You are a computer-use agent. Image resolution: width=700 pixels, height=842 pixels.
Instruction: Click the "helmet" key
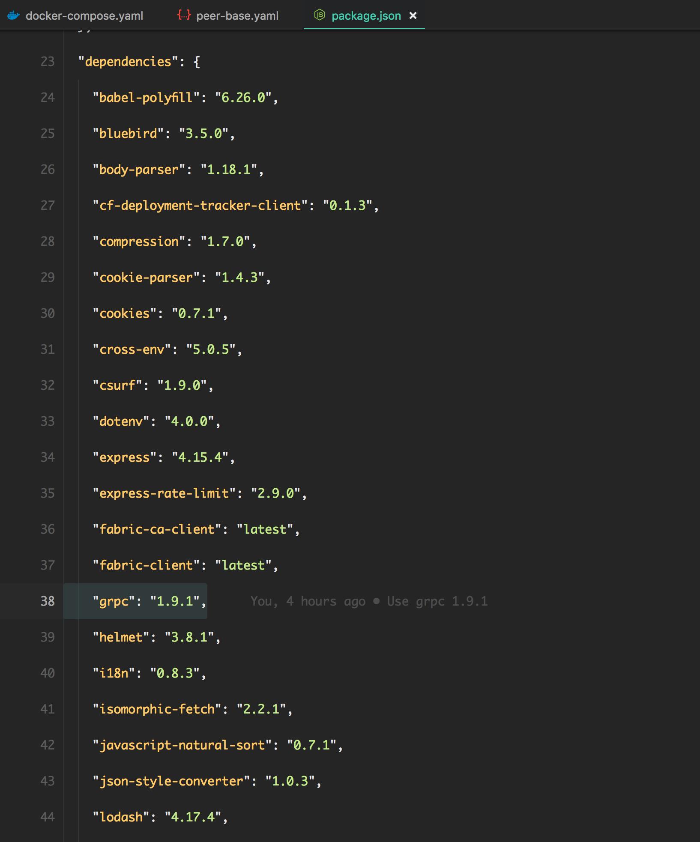pyautogui.click(x=121, y=637)
